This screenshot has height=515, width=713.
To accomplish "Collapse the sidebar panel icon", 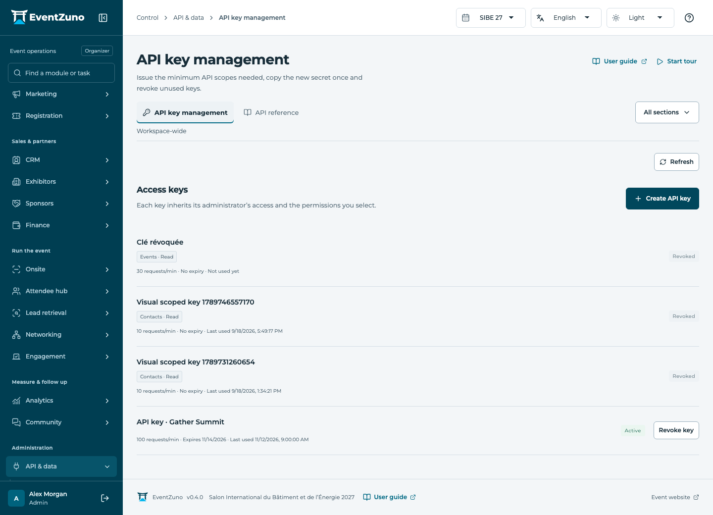I will [x=103, y=18].
